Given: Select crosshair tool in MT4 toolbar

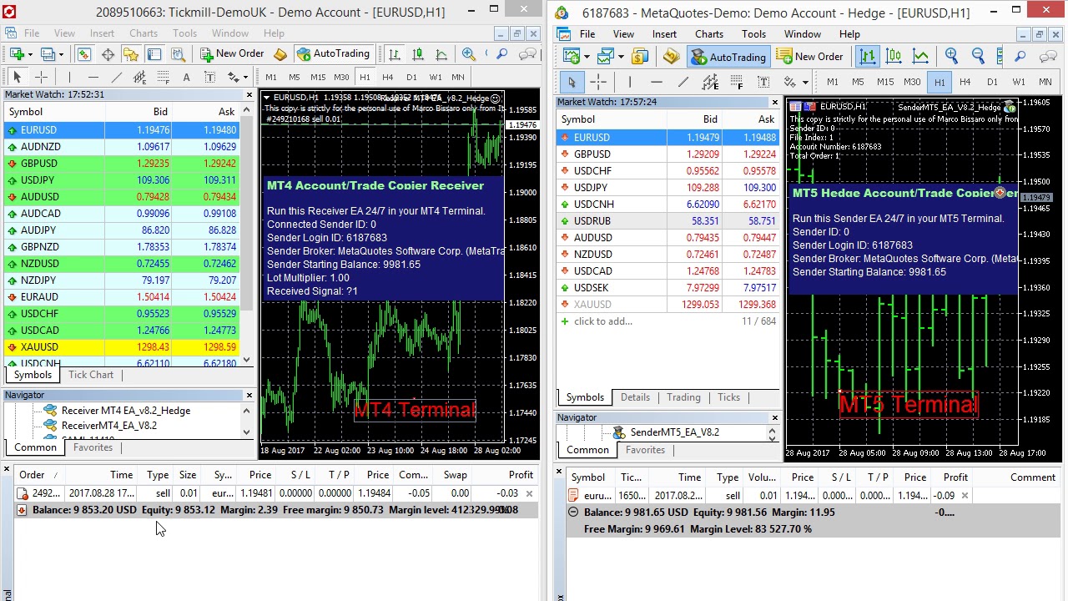Looking at the screenshot, I should 41,77.
